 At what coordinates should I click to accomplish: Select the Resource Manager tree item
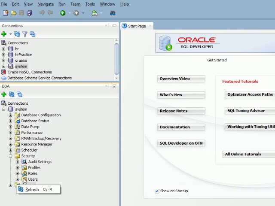(37, 144)
